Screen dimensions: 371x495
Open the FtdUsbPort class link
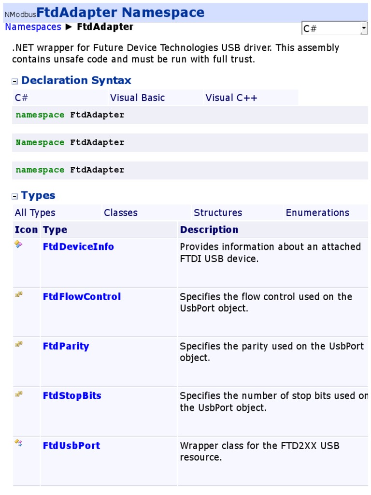tap(71, 445)
